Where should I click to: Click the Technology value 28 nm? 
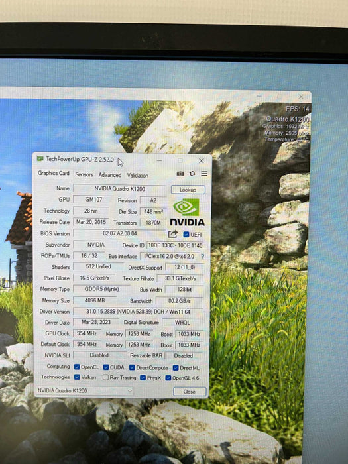click(91, 211)
